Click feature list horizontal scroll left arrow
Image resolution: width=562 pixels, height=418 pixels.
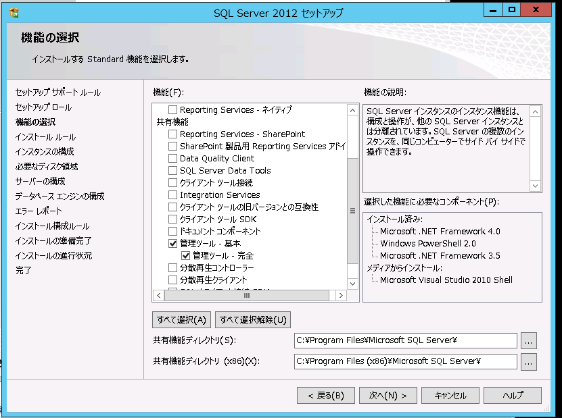(158, 295)
